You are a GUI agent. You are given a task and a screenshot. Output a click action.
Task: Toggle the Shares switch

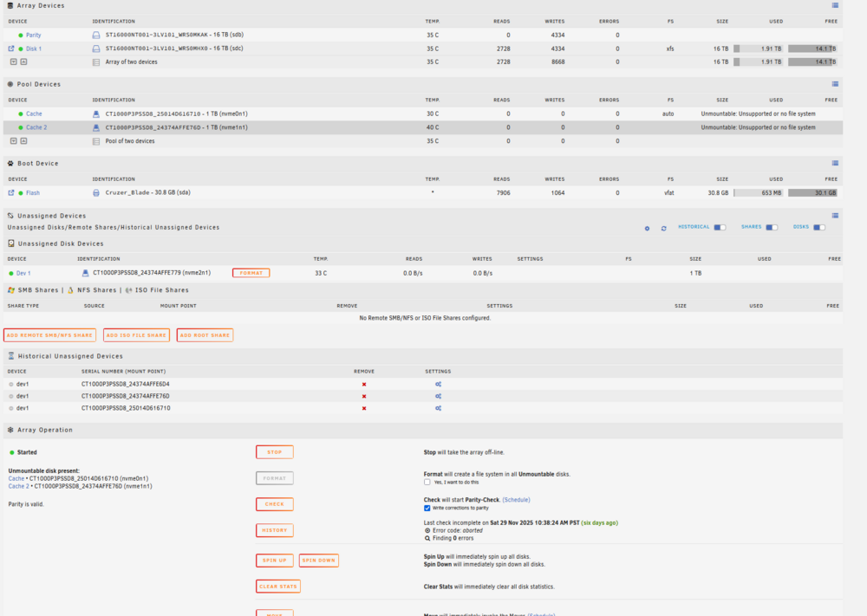tap(772, 227)
